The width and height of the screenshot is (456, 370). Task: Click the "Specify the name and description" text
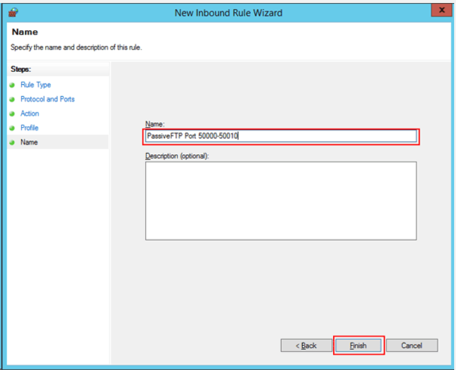pos(76,47)
